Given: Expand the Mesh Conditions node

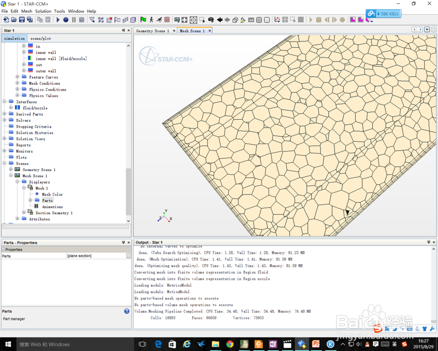Looking at the screenshot, I should (x=18, y=83).
